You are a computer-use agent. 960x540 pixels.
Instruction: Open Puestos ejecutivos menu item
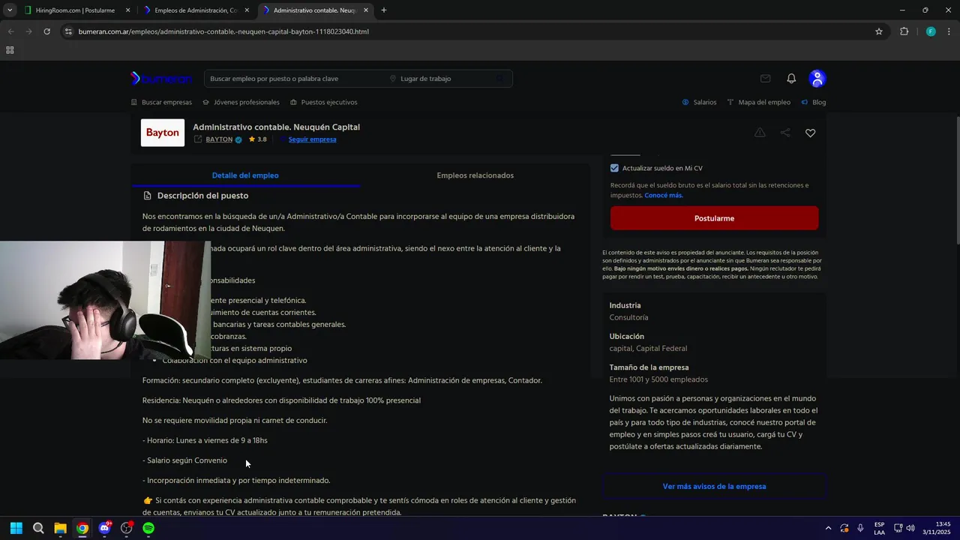point(324,102)
